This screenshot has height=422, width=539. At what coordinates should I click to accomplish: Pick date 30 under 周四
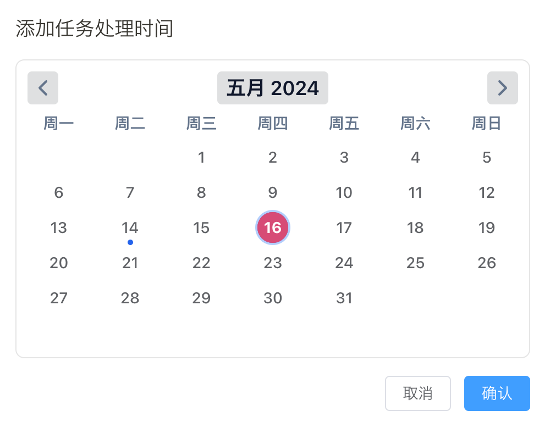273,298
